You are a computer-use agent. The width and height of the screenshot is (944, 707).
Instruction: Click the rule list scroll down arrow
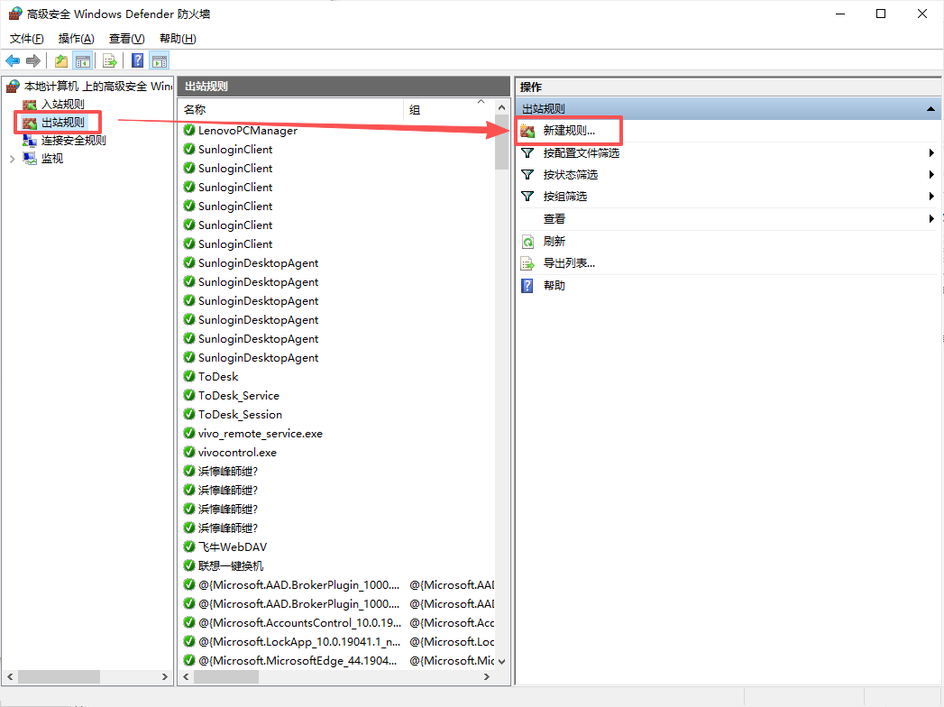501,661
